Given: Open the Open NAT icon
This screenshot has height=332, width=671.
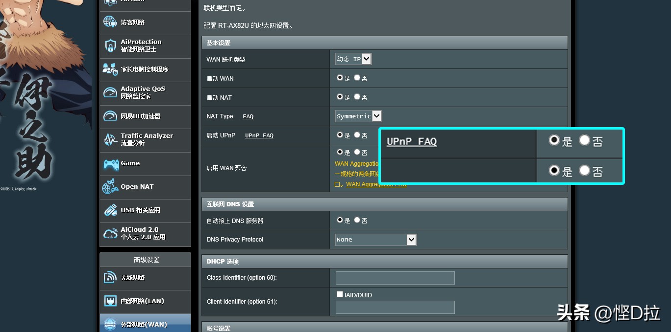Looking at the screenshot, I should click(110, 187).
